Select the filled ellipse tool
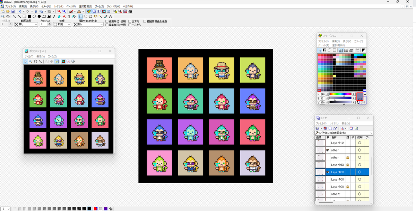The width and height of the screenshot is (416, 211). 39,16
